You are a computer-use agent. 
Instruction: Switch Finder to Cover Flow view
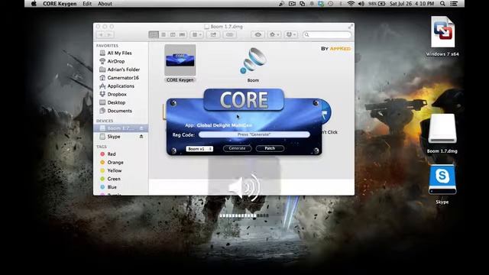tap(183, 34)
